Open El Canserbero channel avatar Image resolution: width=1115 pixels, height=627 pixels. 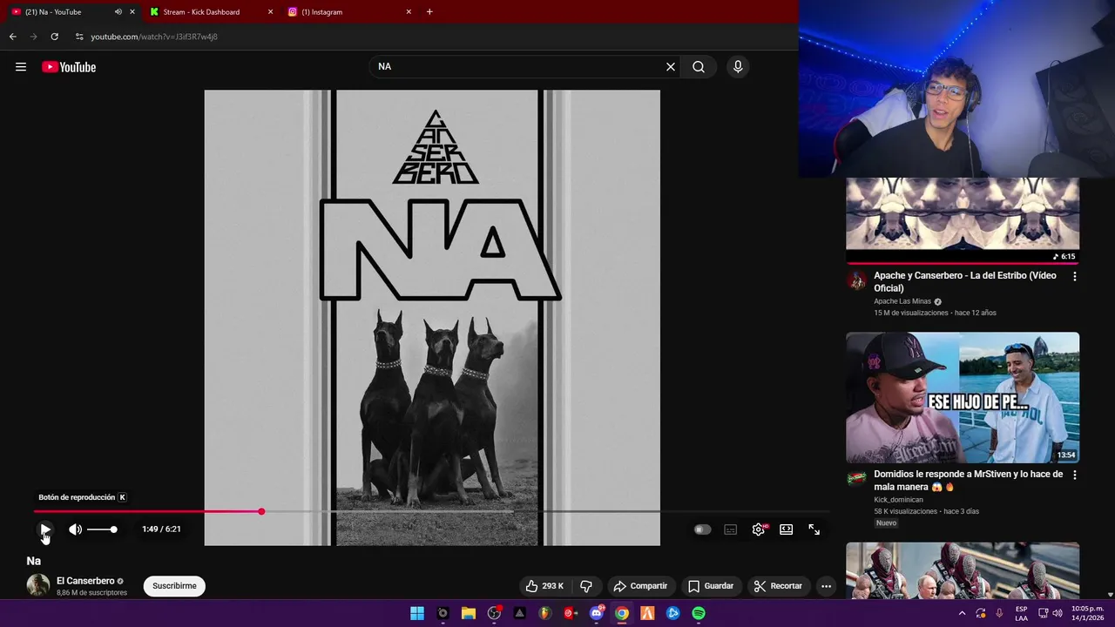[38, 585]
